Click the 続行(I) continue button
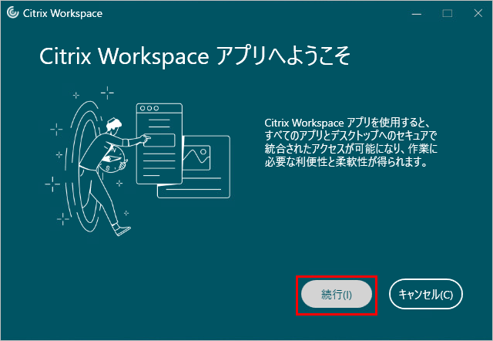 [337, 294]
